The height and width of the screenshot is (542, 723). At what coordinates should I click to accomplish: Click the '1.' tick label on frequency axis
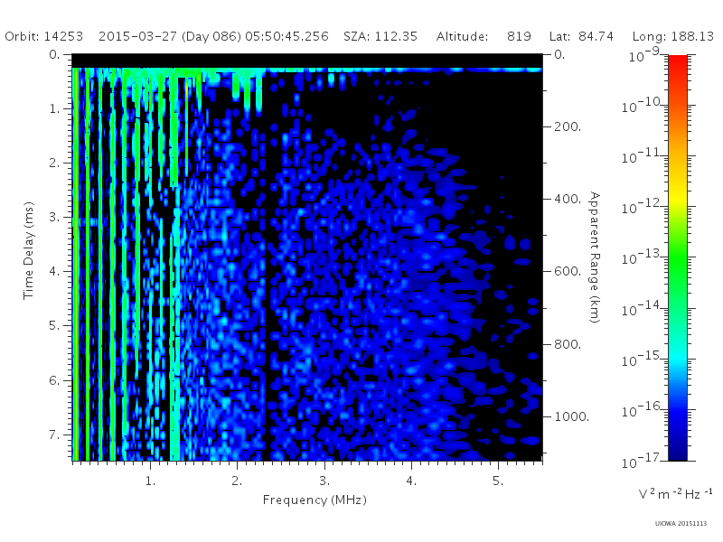click(150, 481)
